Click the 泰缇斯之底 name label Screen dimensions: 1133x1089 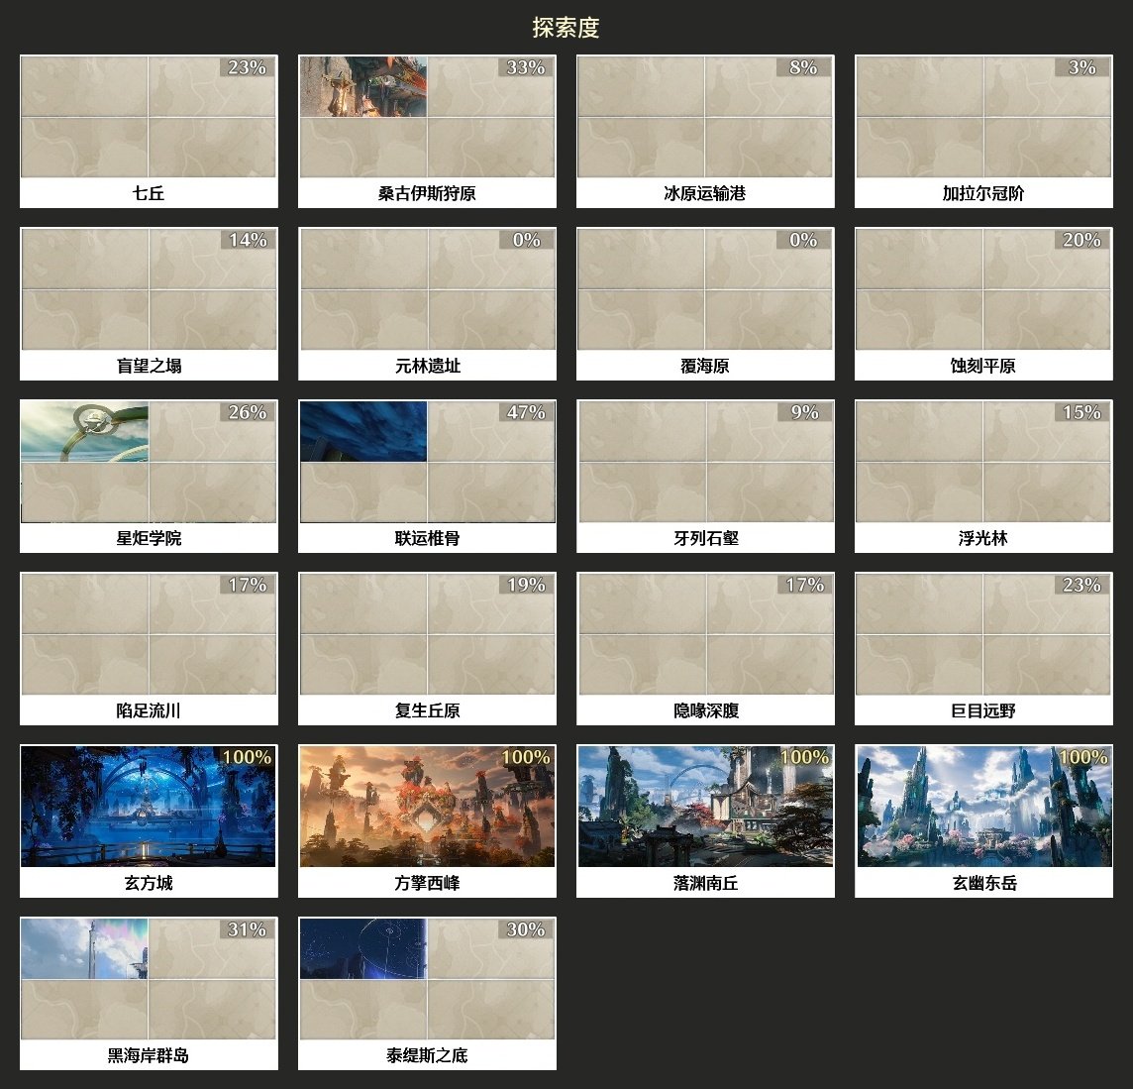427,1055
